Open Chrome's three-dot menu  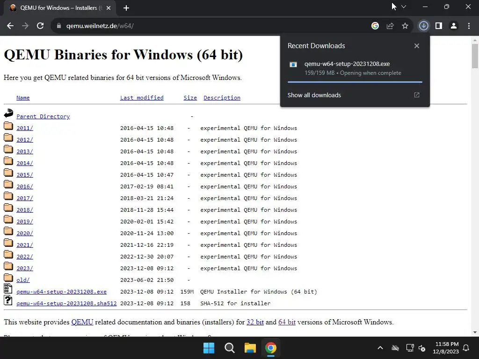[x=469, y=26]
